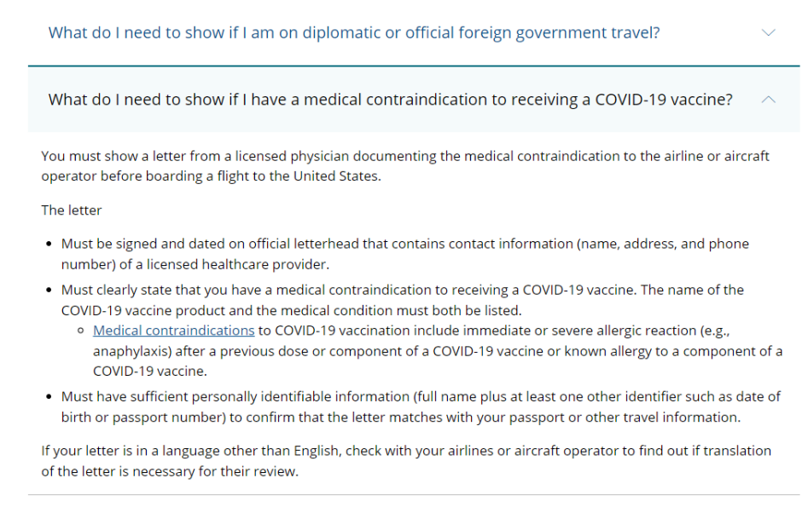Click the paragraph about letters not in English
Image resolution: width=808 pixels, height=507 pixels.
pyautogui.click(x=406, y=461)
